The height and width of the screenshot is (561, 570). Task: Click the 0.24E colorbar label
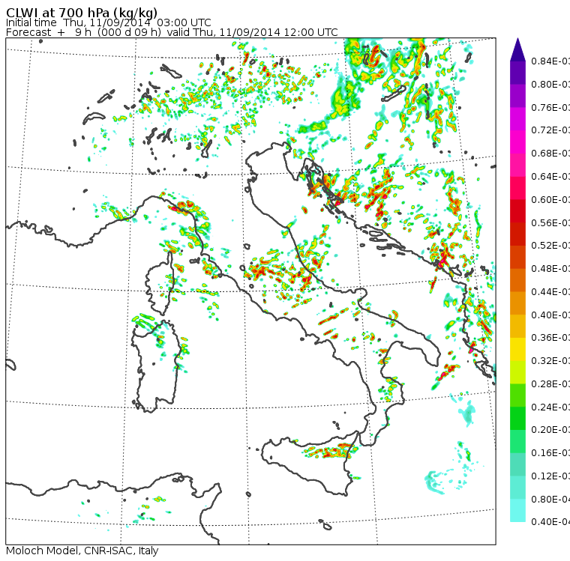coord(550,407)
